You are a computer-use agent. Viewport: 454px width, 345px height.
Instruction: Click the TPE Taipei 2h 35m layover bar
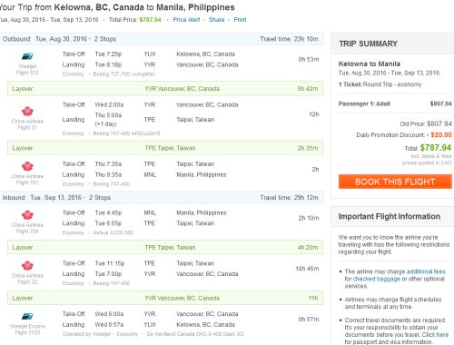pyautogui.click(x=165, y=148)
